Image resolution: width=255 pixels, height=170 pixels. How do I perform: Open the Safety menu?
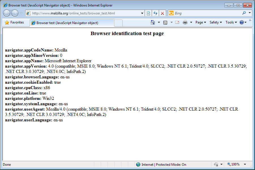(216, 22)
